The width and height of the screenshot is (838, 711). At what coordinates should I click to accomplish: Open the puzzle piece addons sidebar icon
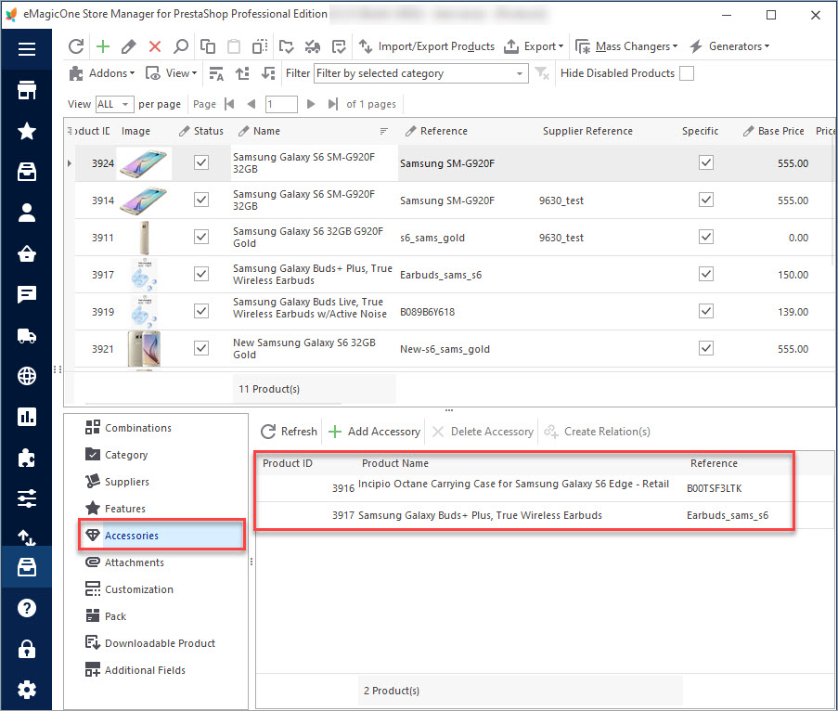(x=27, y=459)
